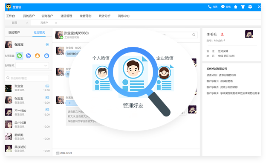
Task: Click the home icon in the title bar
Action: click(x=235, y=7)
